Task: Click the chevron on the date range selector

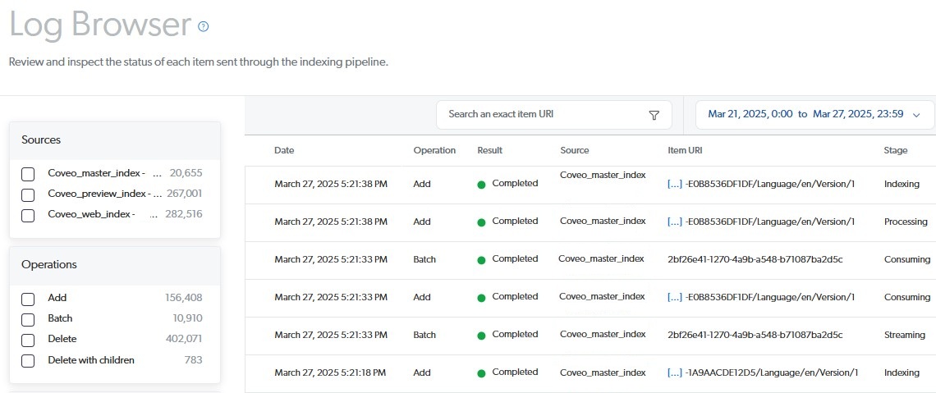Action: (916, 115)
